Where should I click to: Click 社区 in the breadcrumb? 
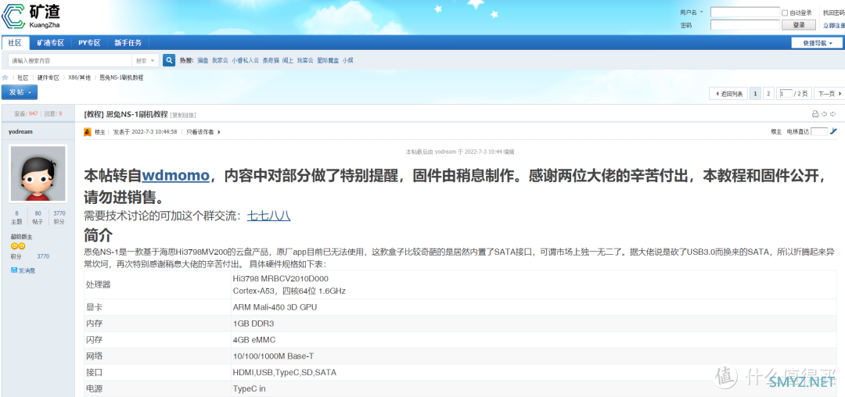click(x=23, y=77)
